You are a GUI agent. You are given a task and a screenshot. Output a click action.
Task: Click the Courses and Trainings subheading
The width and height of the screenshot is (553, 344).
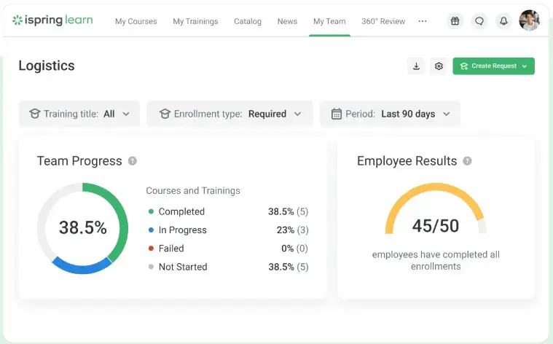(193, 190)
